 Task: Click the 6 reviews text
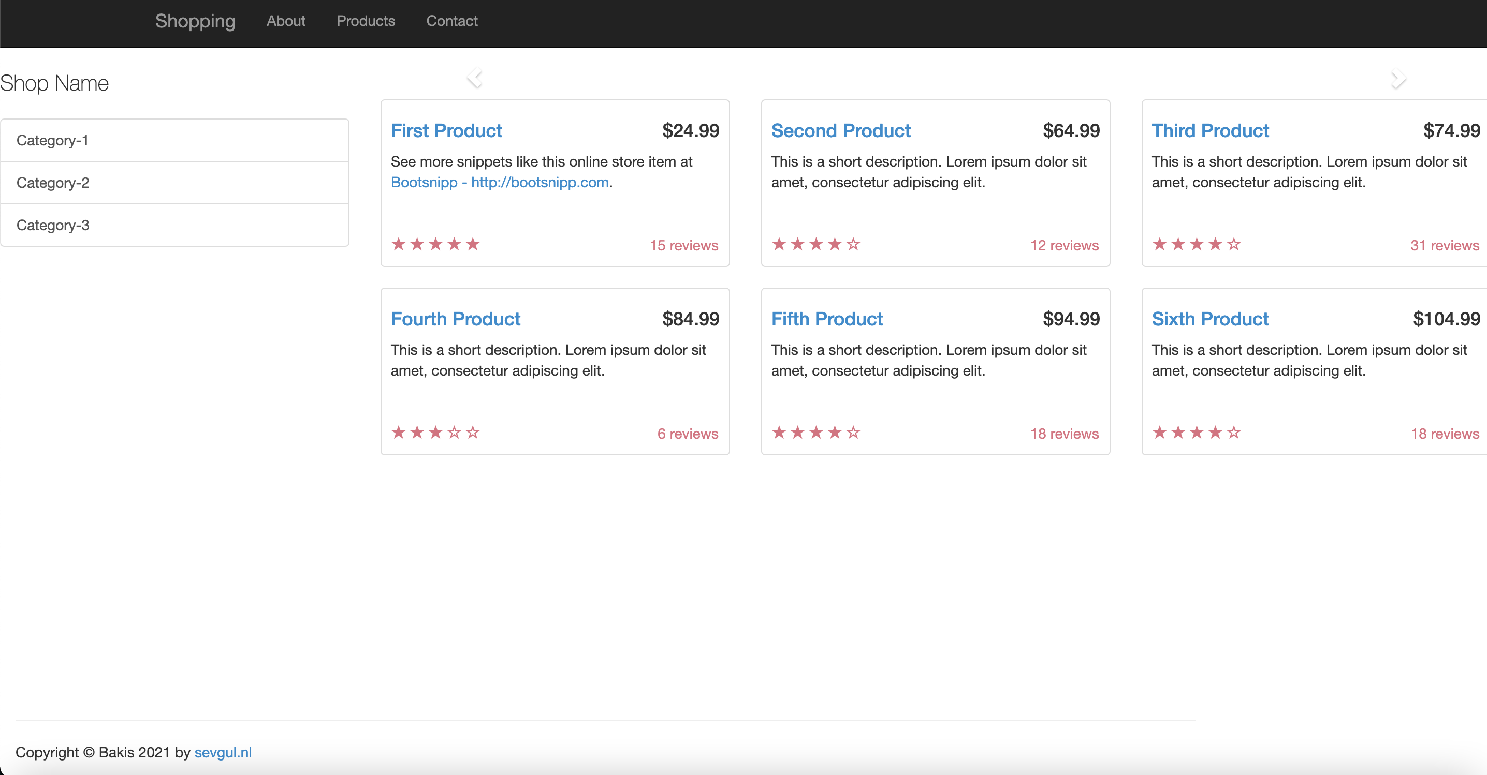688,434
